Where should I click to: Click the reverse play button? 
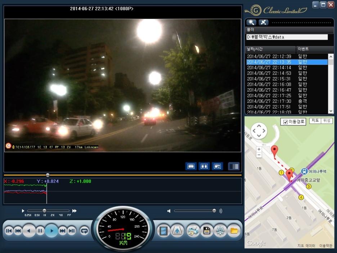click(29, 231)
